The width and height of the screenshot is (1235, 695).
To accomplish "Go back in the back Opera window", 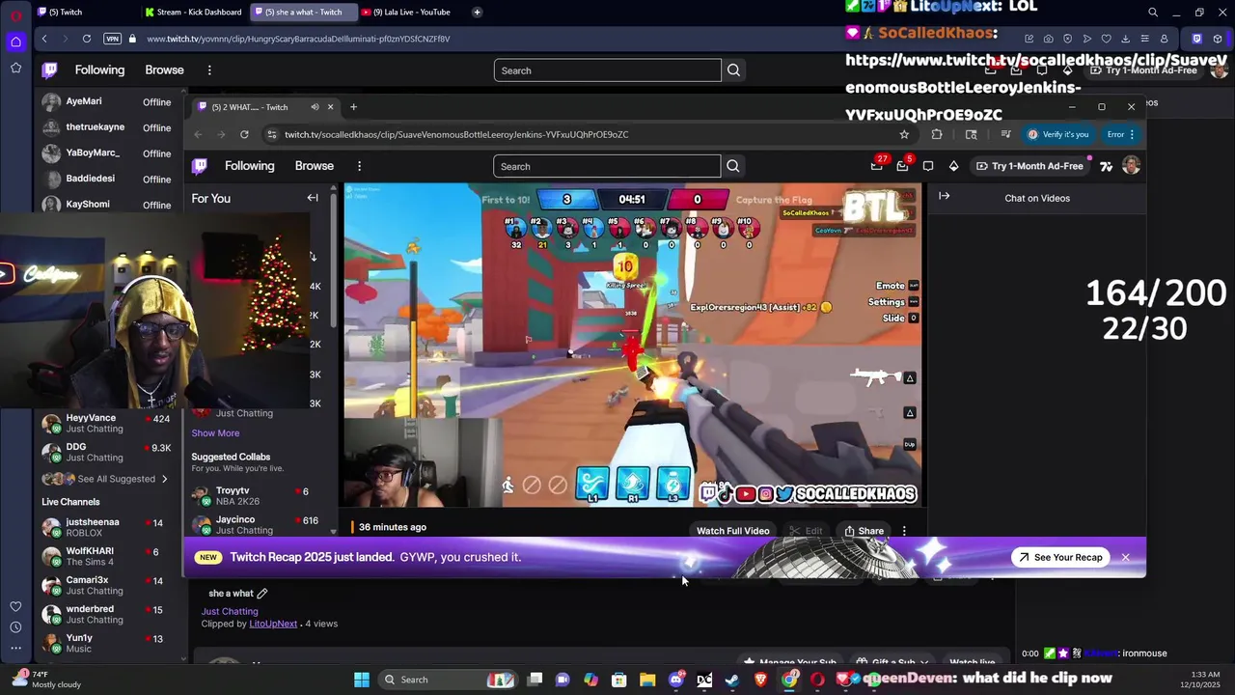I will tap(44, 39).
